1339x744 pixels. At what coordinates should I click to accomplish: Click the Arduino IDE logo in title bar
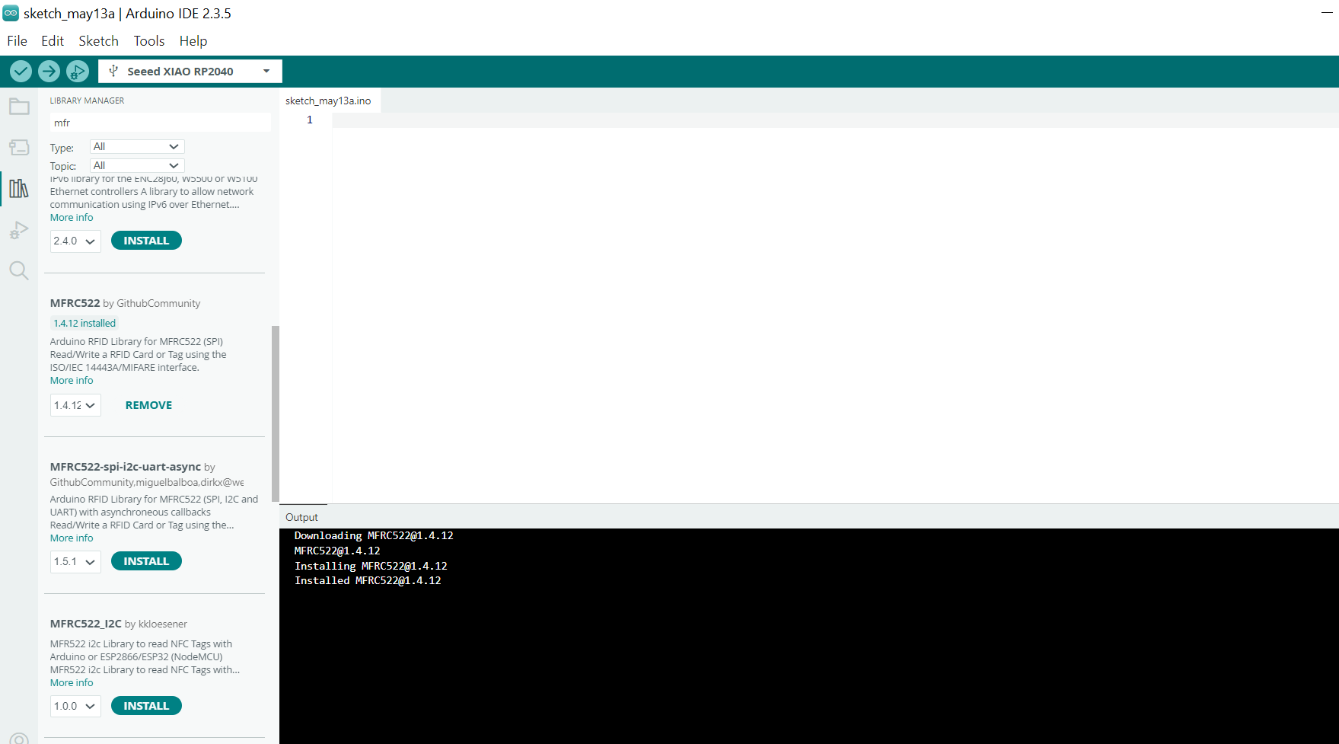(11, 13)
